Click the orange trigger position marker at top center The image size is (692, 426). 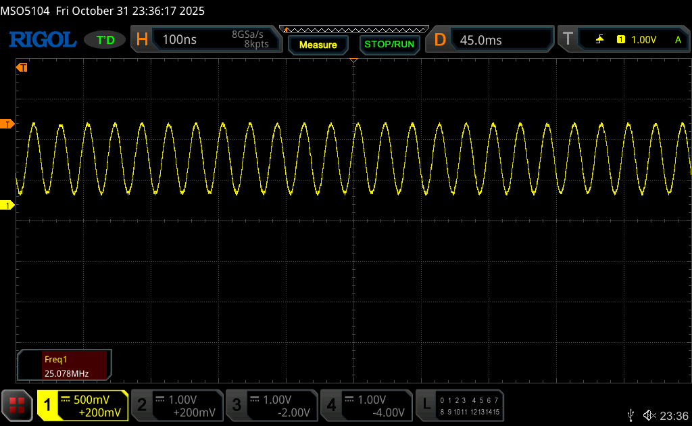pyautogui.click(x=353, y=60)
